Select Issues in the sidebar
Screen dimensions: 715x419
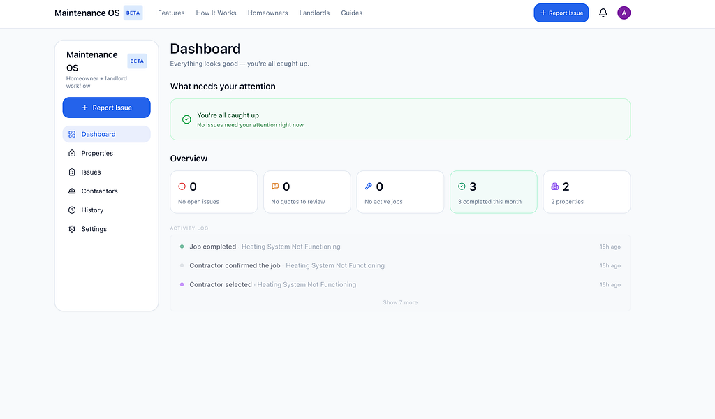[x=106, y=172]
